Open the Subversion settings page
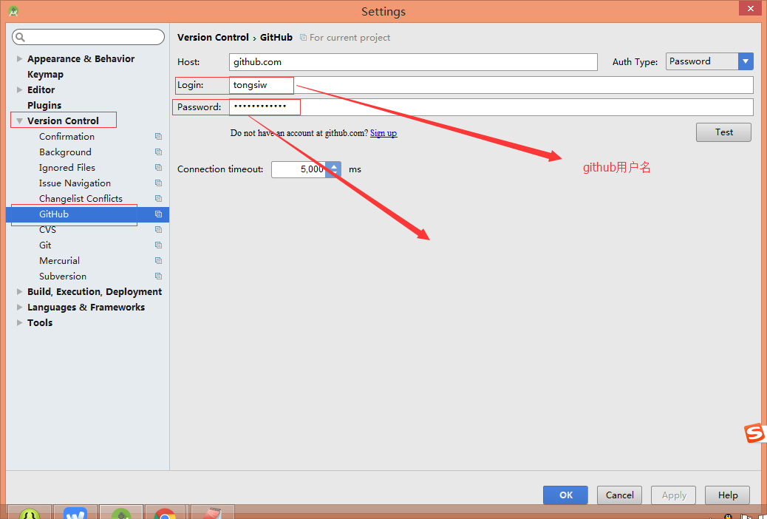This screenshot has height=519, width=767. click(x=63, y=277)
